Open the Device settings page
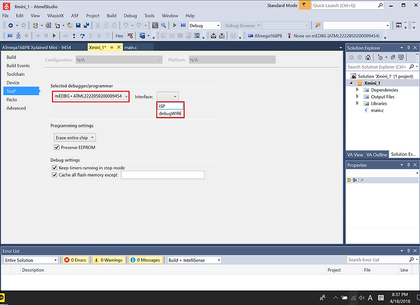 [x=13, y=83]
